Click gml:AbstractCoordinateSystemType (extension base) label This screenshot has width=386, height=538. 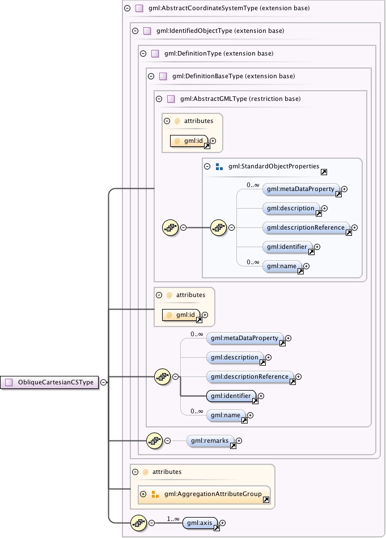tap(229, 9)
